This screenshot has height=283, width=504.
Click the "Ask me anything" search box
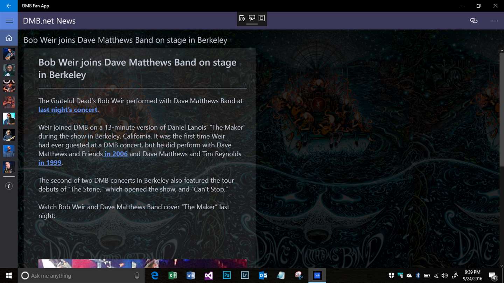81,276
